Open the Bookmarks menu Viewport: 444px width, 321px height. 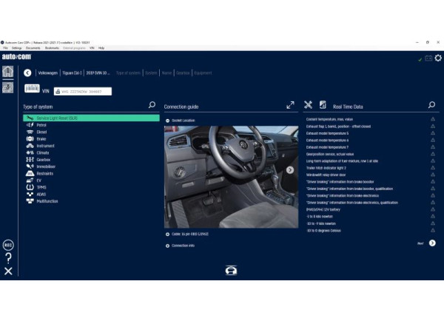click(52, 47)
